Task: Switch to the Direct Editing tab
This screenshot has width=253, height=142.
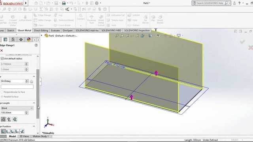Action: click(41, 30)
